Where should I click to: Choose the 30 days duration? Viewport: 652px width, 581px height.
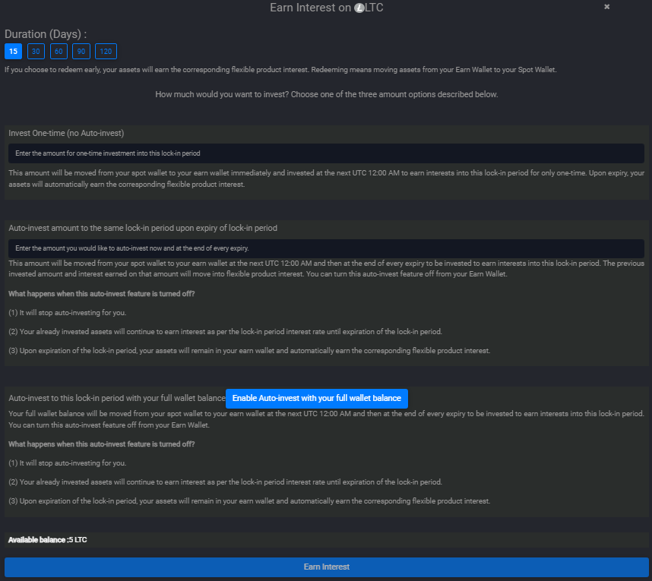pos(36,52)
